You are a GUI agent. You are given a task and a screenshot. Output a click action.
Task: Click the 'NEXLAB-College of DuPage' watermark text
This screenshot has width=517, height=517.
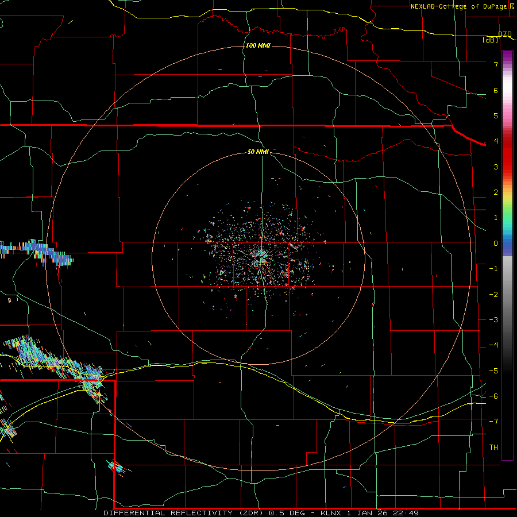(x=460, y=6)
